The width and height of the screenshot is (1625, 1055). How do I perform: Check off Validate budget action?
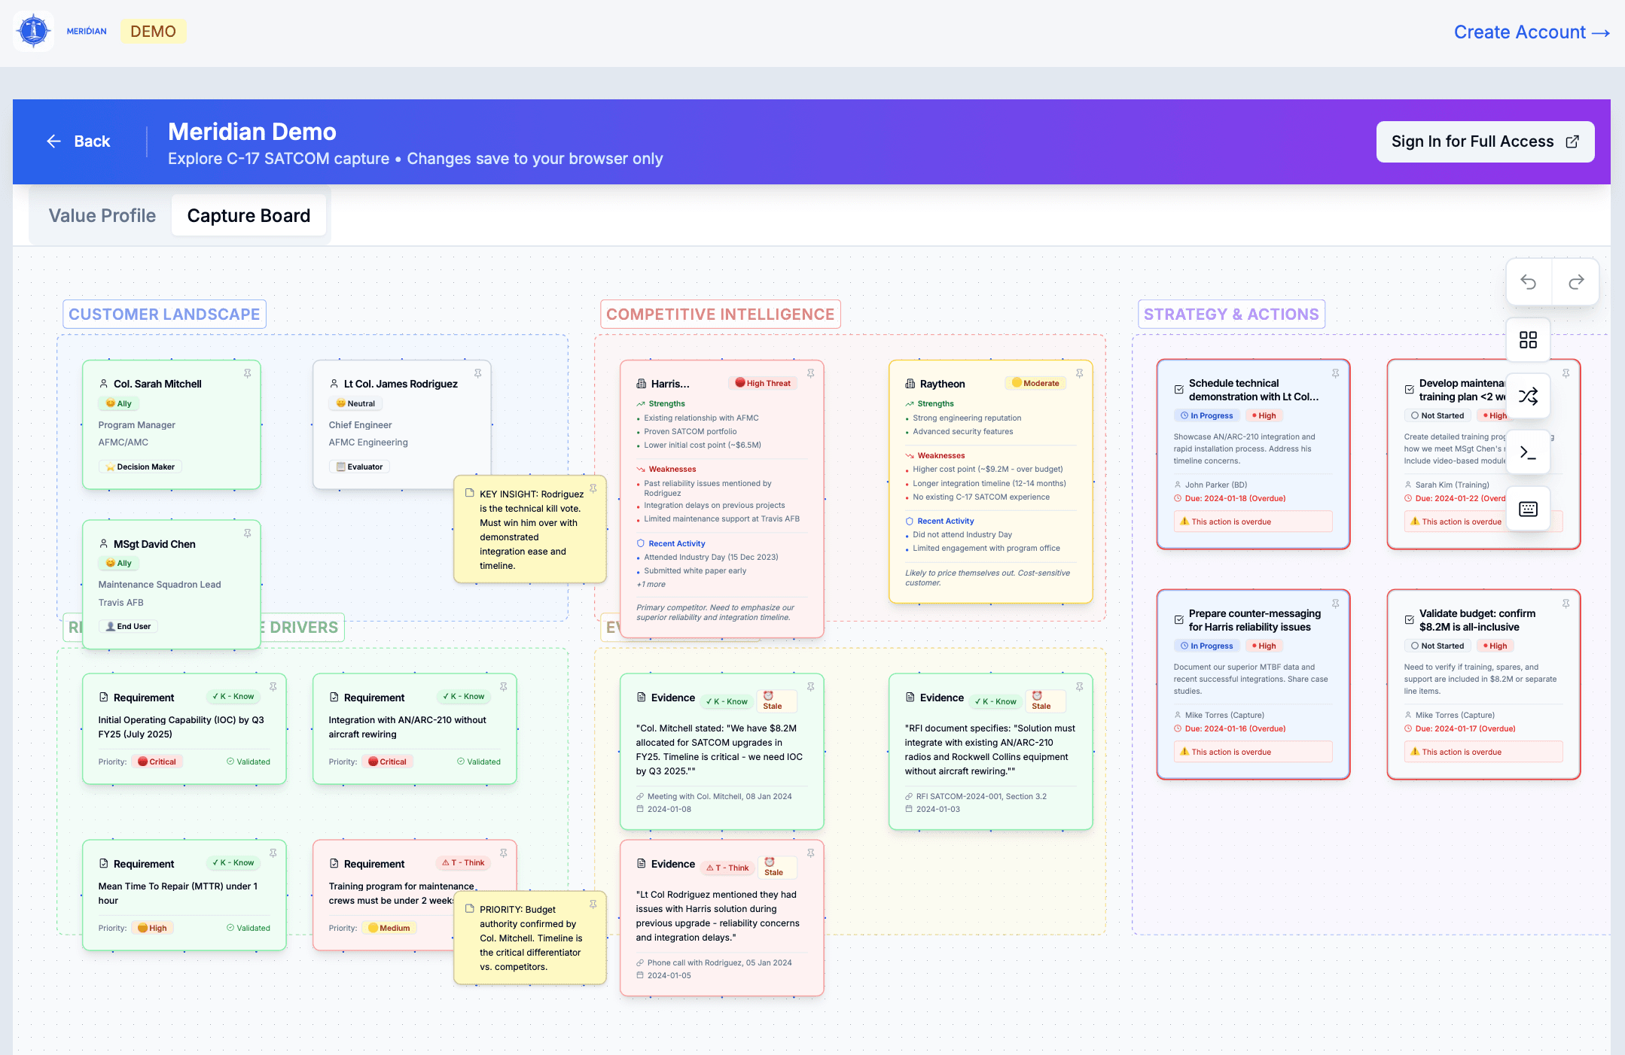pos(1409,620)
